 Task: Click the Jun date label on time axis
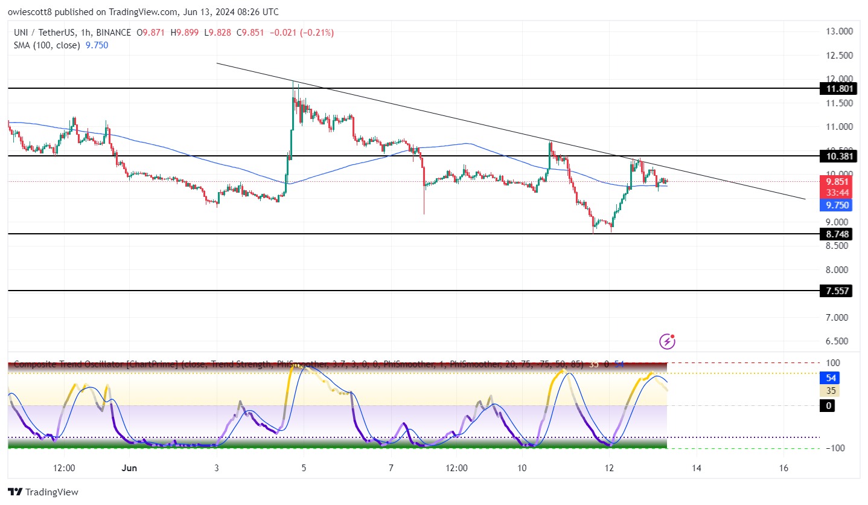(x=129, y=468)
